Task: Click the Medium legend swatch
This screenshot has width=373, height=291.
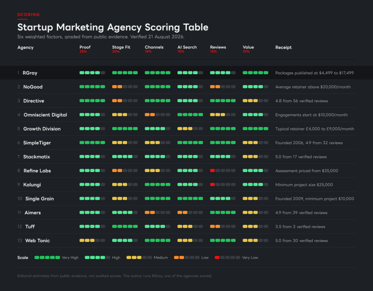Action: click(x=139, y=258)
